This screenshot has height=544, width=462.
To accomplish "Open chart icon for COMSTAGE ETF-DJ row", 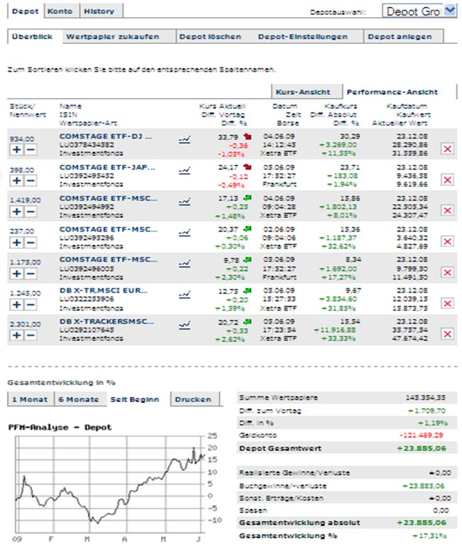I will coord(185,141).
